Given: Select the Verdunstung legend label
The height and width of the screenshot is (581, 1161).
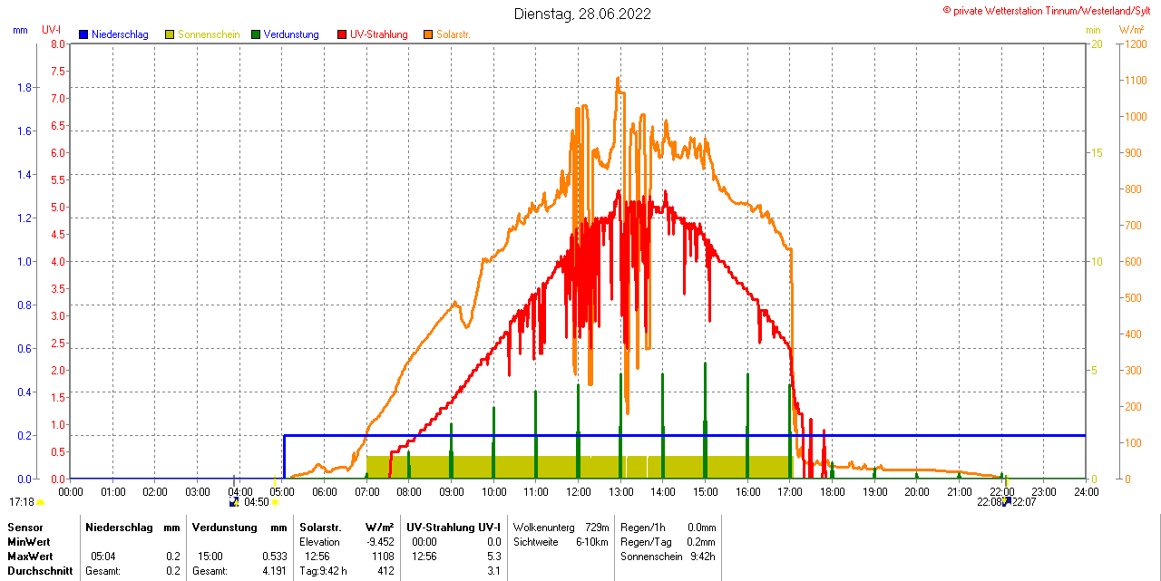Looking at the screenshot, I should coord(291,34).
